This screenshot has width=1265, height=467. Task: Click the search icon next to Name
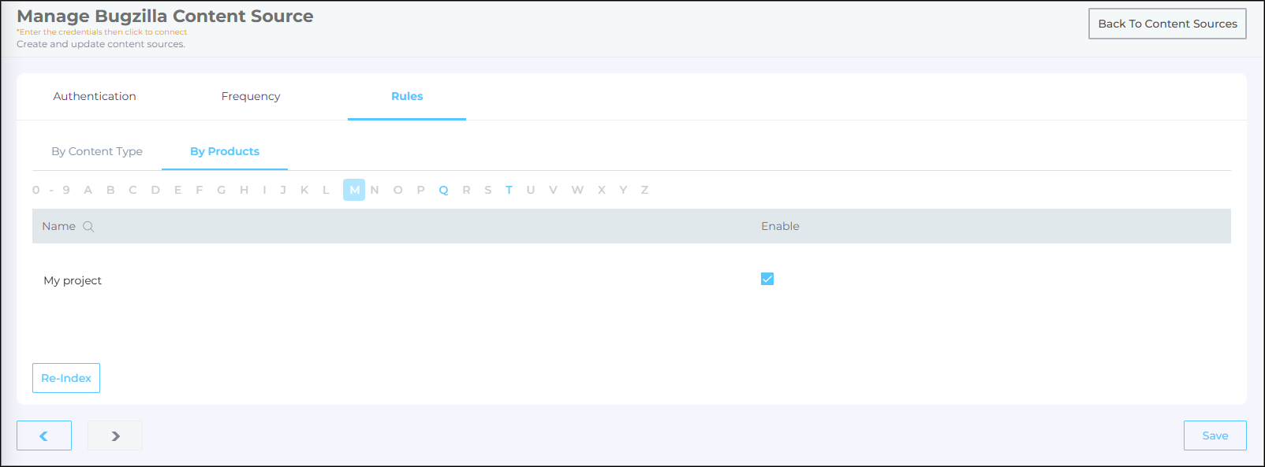click(88, 227)
